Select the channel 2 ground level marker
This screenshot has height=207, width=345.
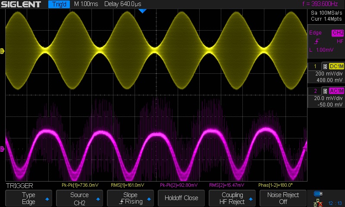coord(2,149)
